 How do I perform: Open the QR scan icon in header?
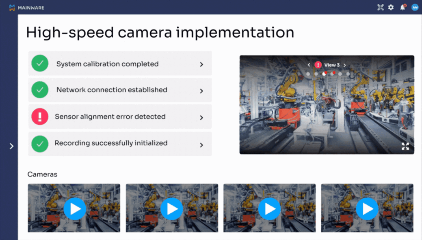point(380,7)
